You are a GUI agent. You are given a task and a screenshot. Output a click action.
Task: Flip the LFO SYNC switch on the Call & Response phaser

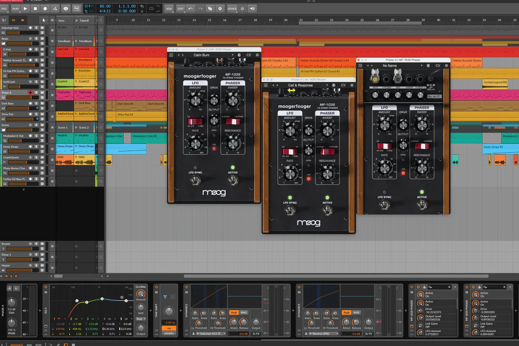point(289,211)
